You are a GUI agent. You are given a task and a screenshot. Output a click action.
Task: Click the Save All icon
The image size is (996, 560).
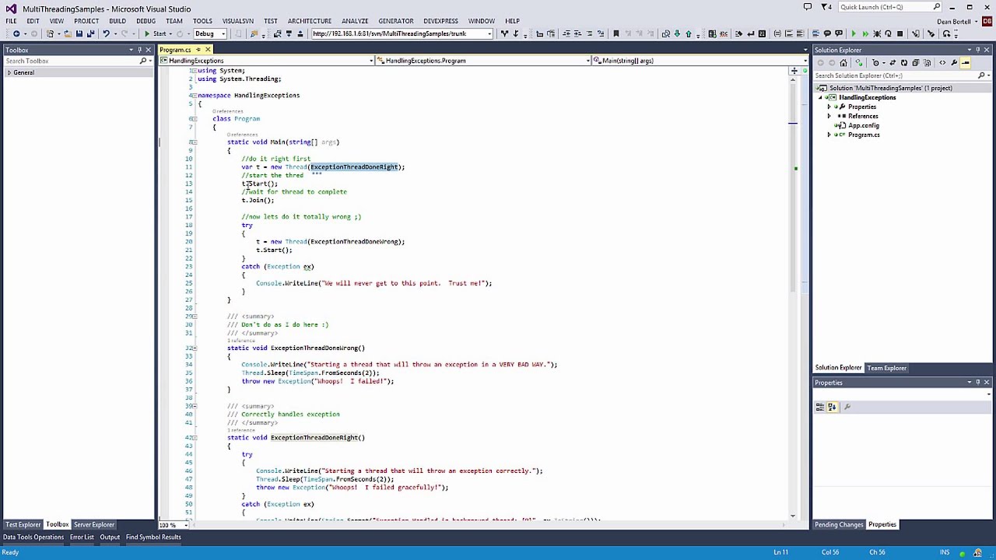(90, 33)
